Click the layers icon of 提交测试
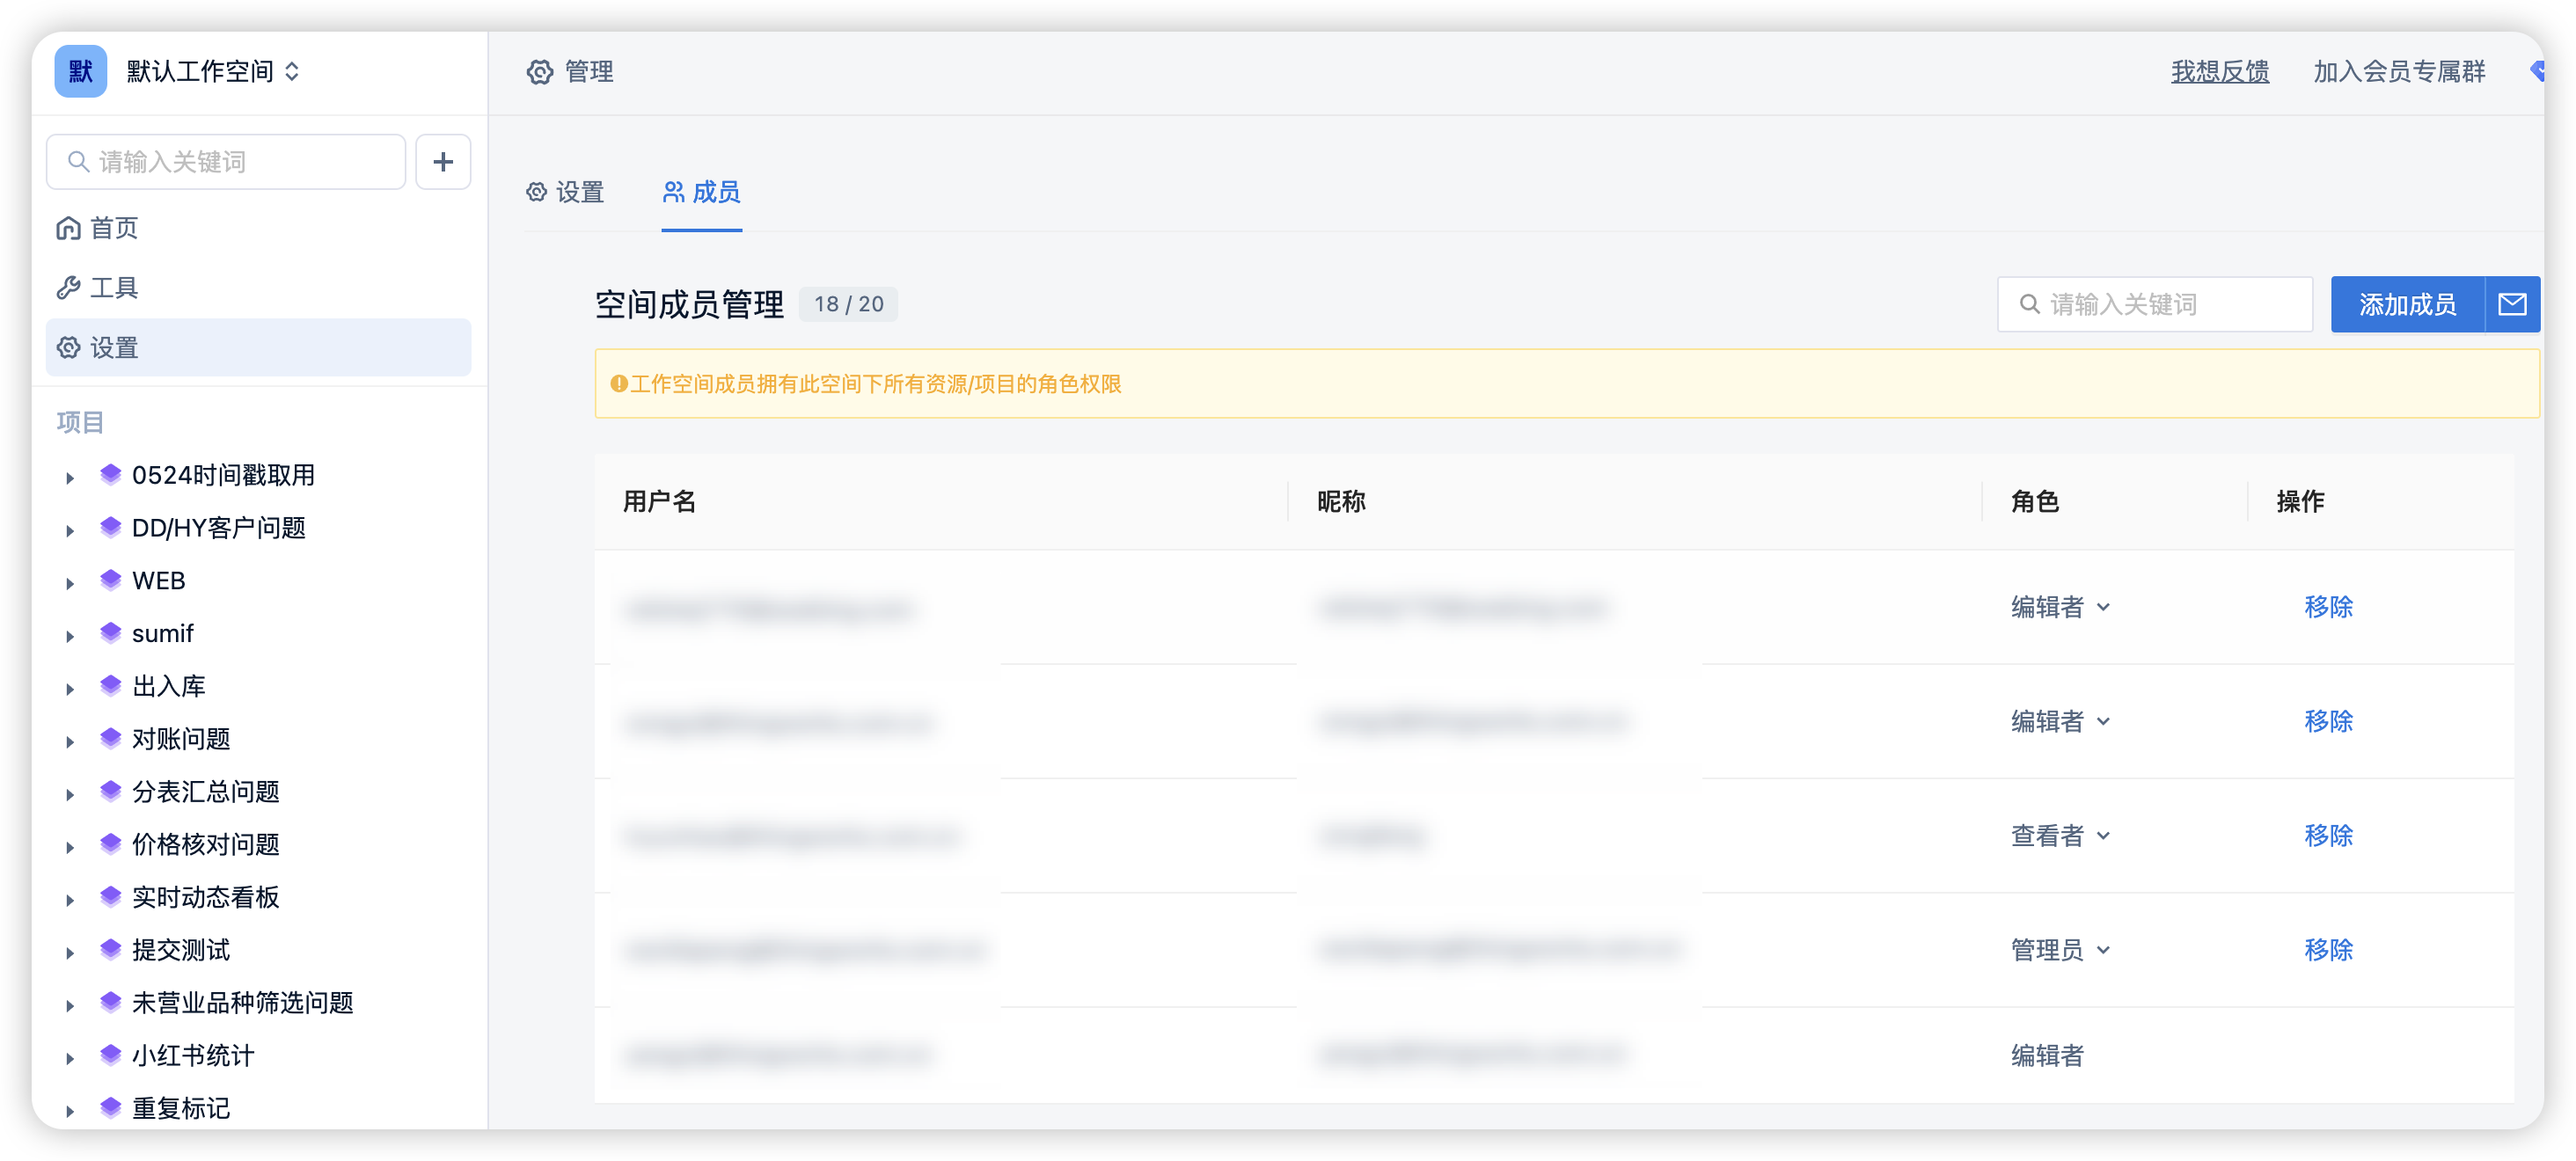 click(111, 950)
